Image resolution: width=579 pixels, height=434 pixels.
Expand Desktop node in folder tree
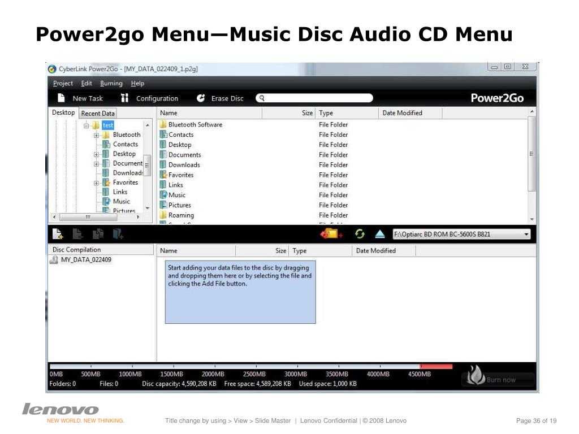pos(96,154)
